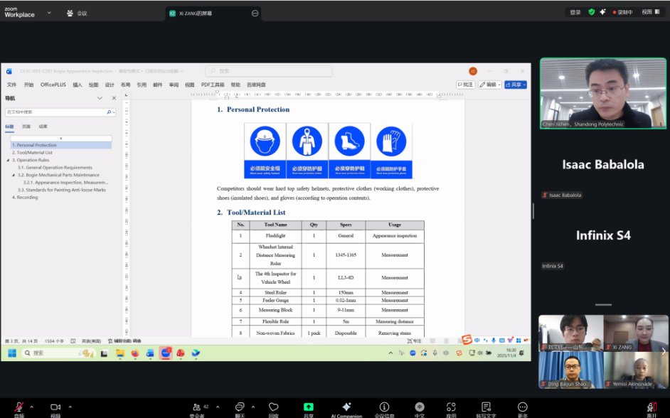Open the chat panel icon
This screenshot has height=418, width=670.
click(x=240, y=408)
